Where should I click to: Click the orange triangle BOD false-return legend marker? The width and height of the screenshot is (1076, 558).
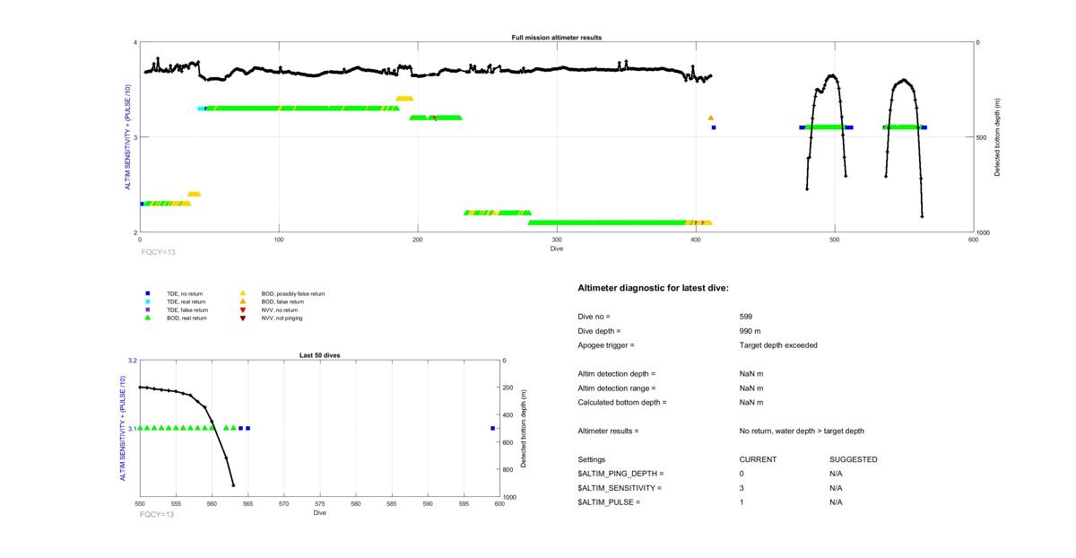click(243, 301)
